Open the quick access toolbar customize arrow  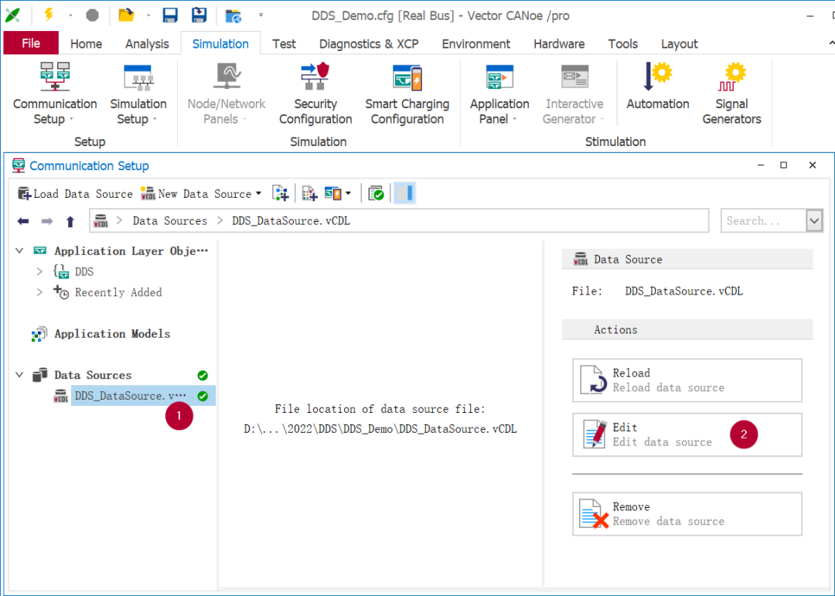261,15
